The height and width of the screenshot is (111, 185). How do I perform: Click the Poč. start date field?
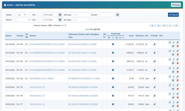(x=50, y=15)
